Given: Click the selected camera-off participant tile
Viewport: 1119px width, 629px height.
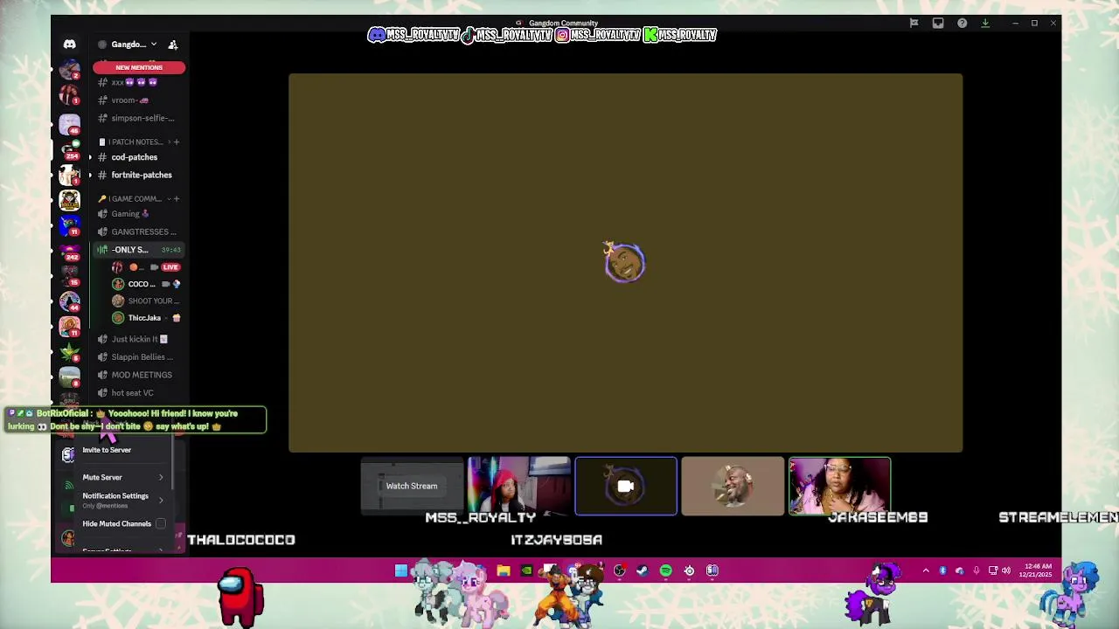Looking at the screenshot, I should [625, 486].
